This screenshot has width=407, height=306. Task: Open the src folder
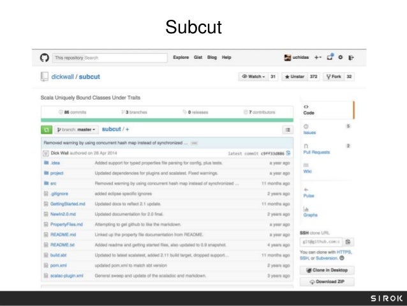point(53,183)
